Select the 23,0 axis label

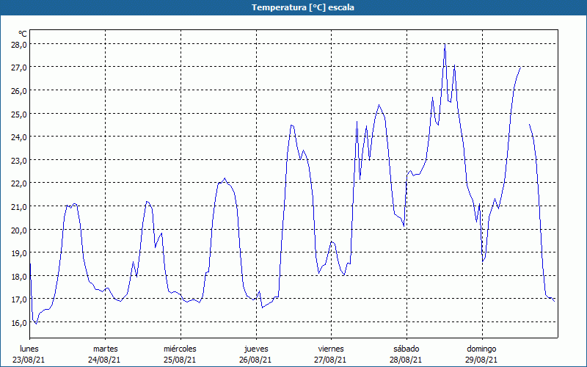coord(20,160)
